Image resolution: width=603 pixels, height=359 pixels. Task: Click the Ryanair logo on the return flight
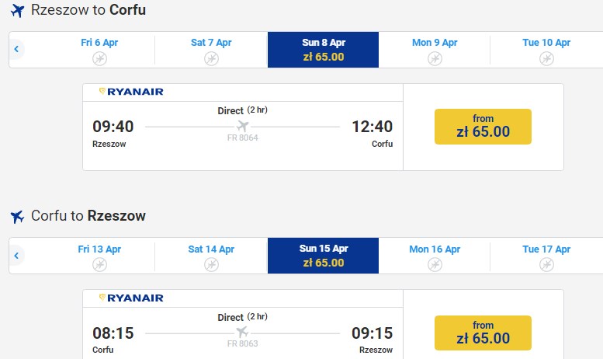click(x=131, y=298)
